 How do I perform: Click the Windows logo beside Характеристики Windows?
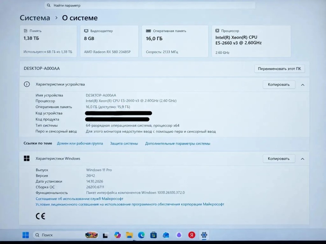pos(27,159)
